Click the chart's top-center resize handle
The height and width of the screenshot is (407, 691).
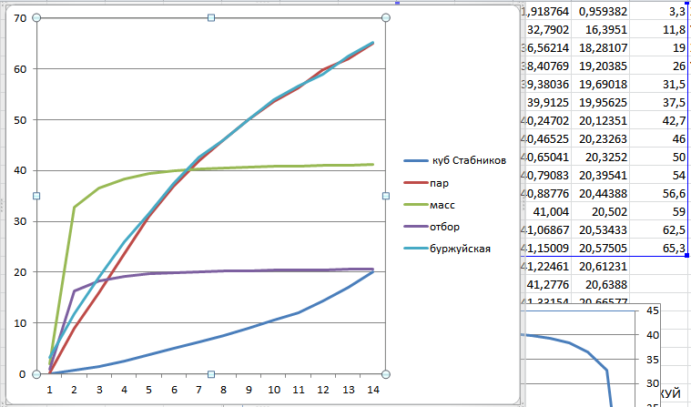[x=211, y=17]
